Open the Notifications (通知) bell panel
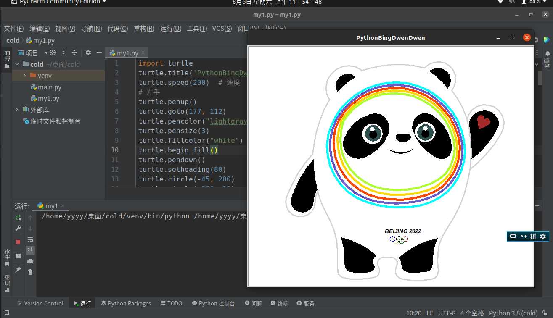Image resolution: width=553 pixels, height=318 pixels. 547,60
